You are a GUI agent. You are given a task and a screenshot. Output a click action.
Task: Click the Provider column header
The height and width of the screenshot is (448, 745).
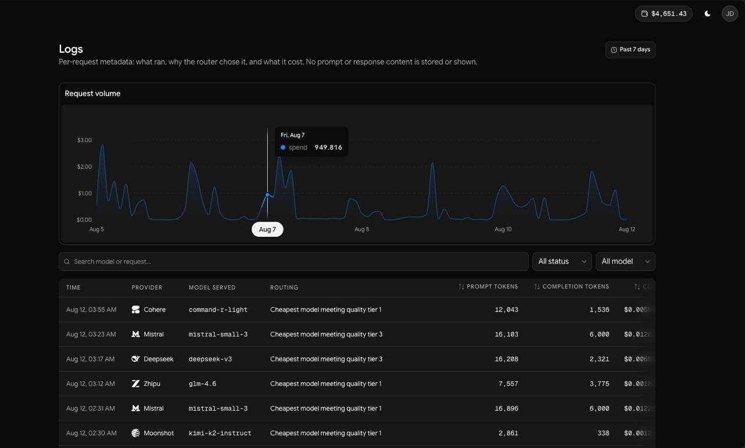147,287
